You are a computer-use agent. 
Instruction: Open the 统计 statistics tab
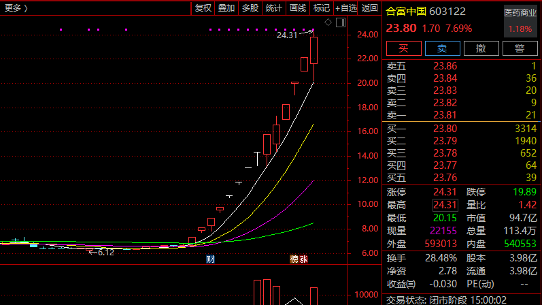[274, 8]
